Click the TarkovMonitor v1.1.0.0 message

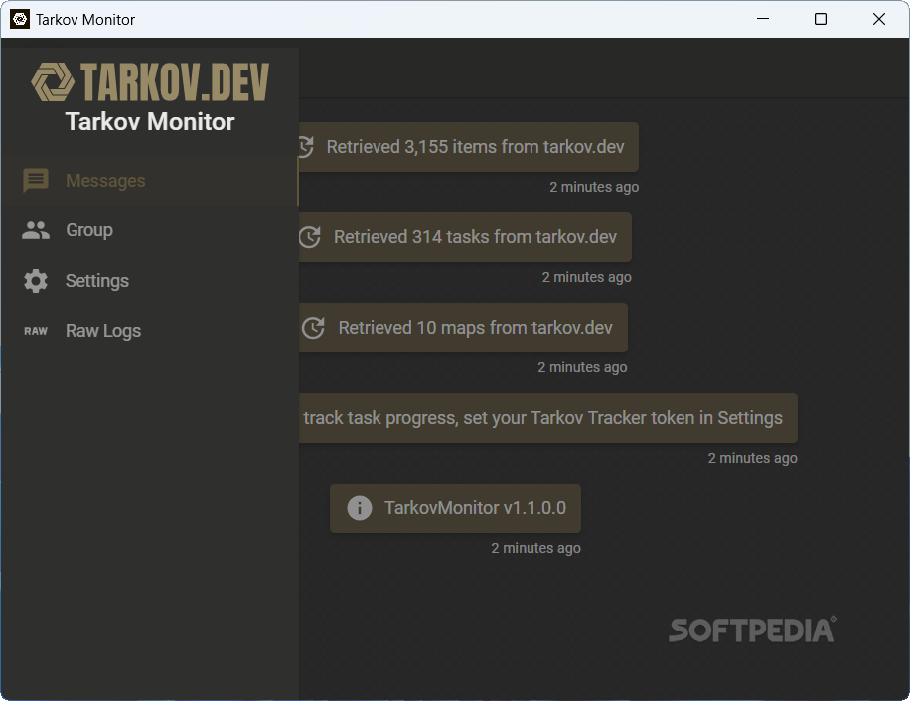coord(456,508)
